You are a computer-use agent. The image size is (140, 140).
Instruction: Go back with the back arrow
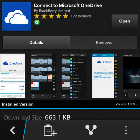[x=13, y=130]
